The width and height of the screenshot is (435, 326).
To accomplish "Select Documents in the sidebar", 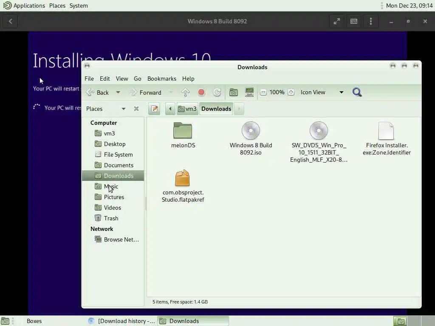I will (x=113, y=165).
